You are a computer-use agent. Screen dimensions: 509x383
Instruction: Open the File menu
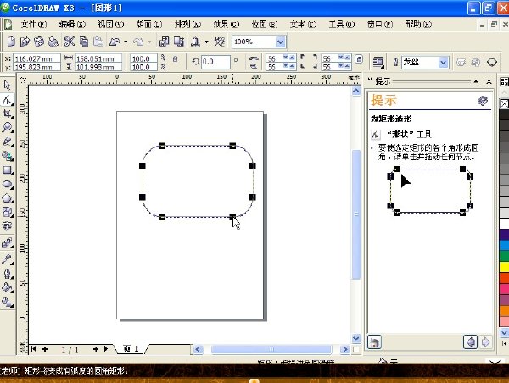coord(34,25)
